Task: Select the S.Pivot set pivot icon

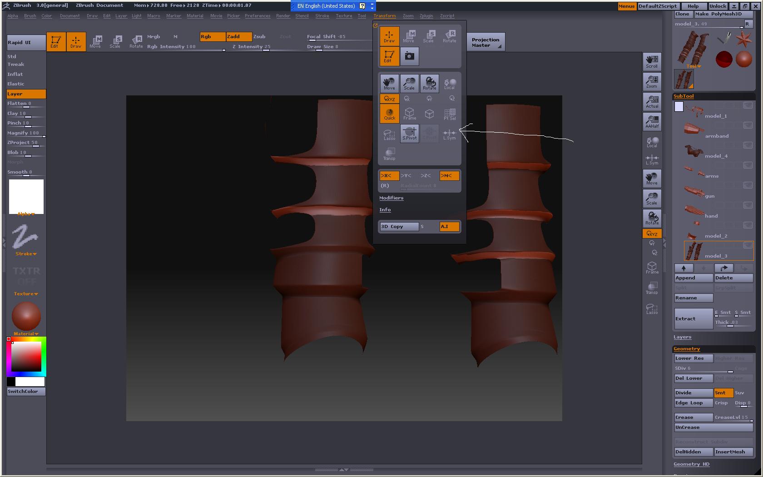Action: click(x=409, y=134)
